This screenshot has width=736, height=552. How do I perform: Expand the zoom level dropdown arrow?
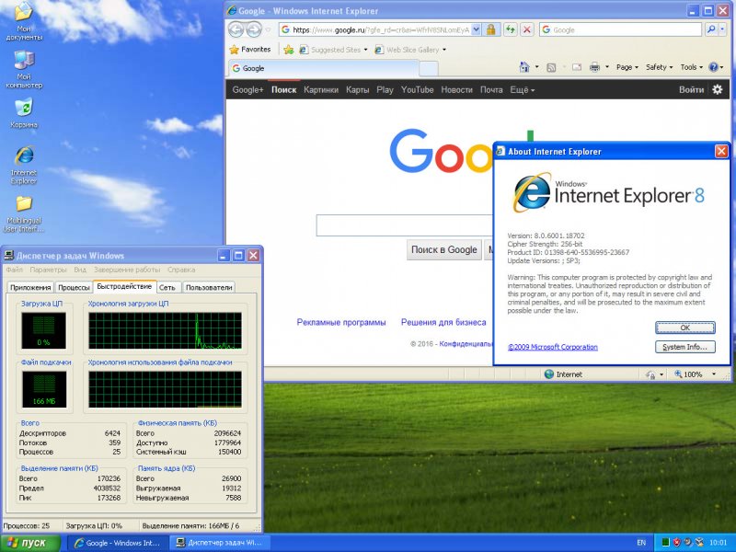click(x=714, y=374)
